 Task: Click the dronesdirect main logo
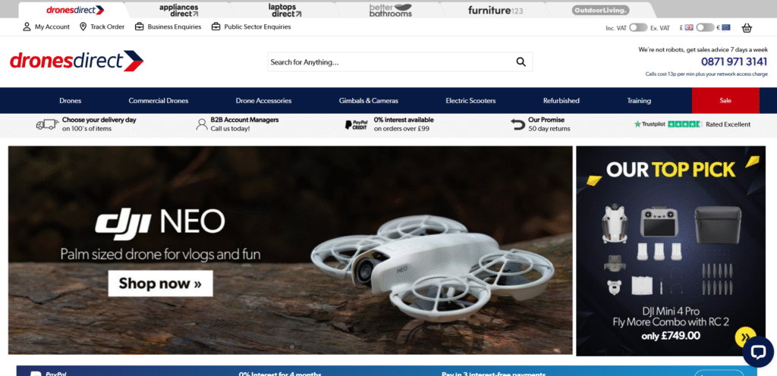pyautogui.click(x=77, y=61)
